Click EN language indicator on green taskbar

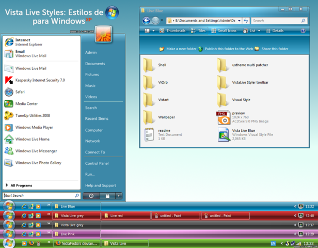(273, 243)
